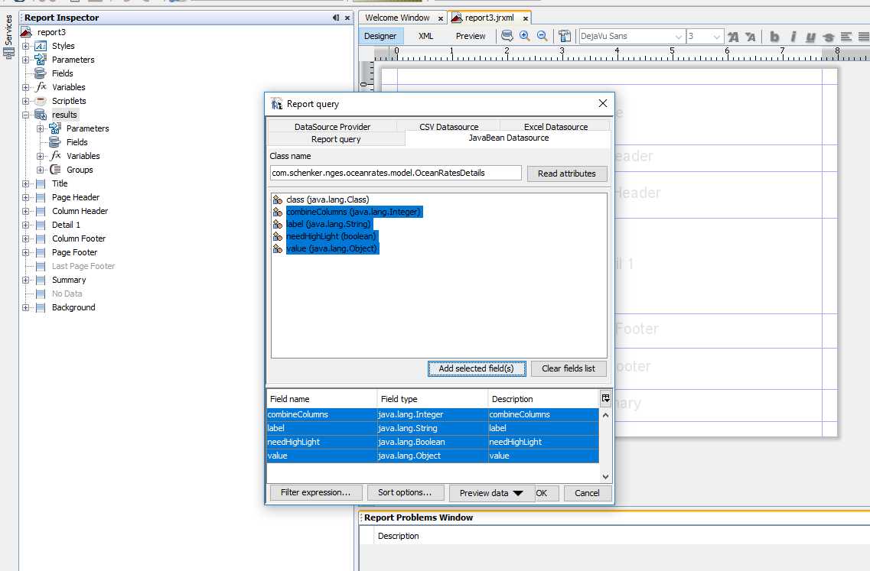
Task: Select the Page Footer band node
Action: [74, 252]
